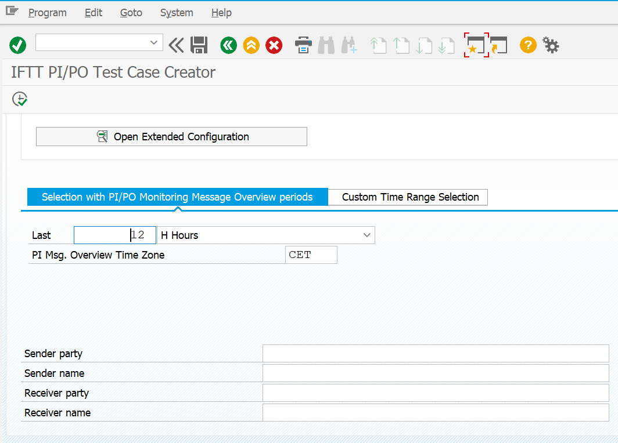Click the green Back arrow icon
Screen dimensions: 618x443
[x=228, y=45]
